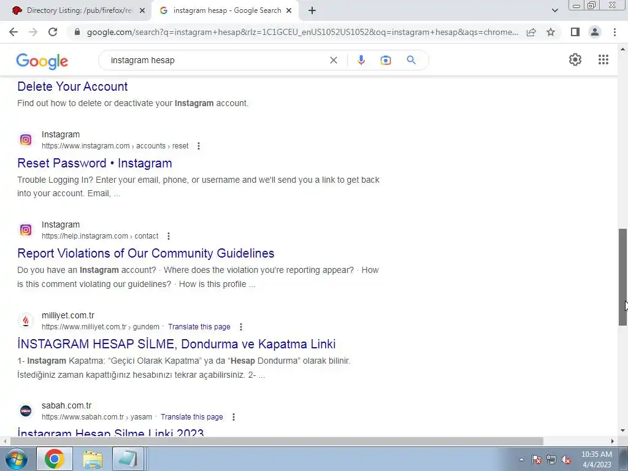Open Chrome three-dot menu

coord(615,32)
